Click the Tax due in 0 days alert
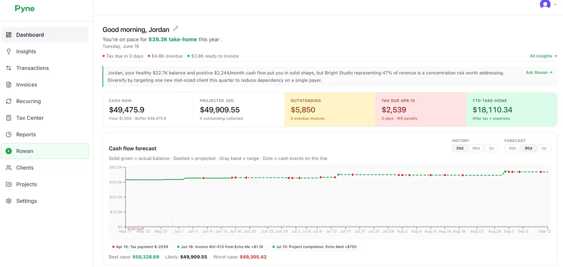Viewport: 563px width, 267px height. pos(123,56)
